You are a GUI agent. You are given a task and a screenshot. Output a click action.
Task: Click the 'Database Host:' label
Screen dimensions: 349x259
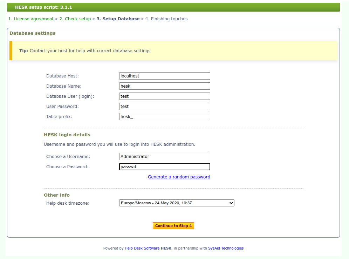pyautogui.click(x=62, y=76)
